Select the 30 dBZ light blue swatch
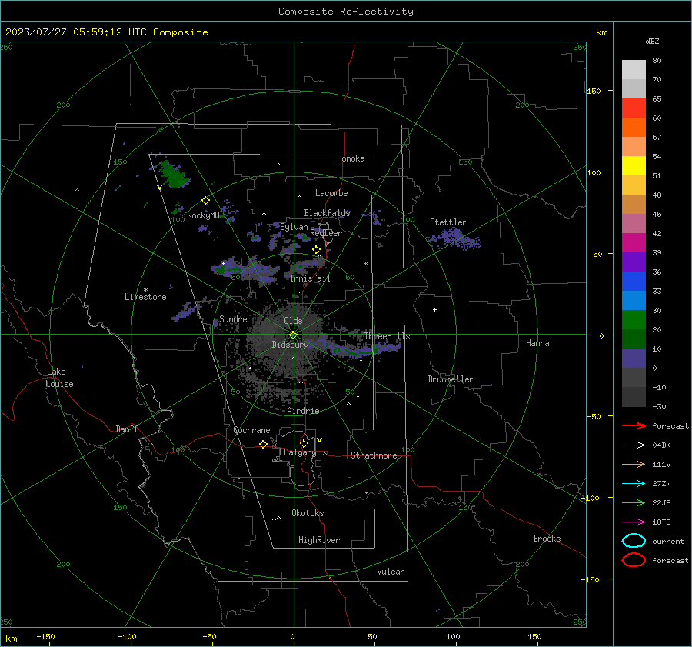The width and height of the screenshot is (692, 647). (x=634, y=300)
